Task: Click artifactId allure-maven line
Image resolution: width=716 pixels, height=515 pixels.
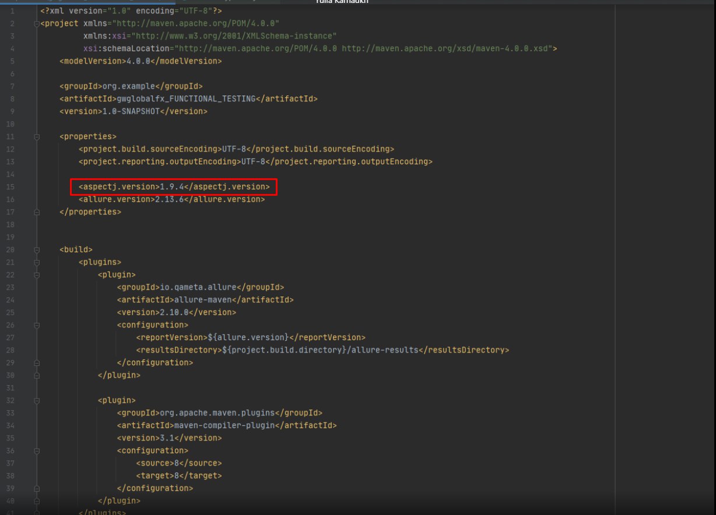Action: click(205, 300)
